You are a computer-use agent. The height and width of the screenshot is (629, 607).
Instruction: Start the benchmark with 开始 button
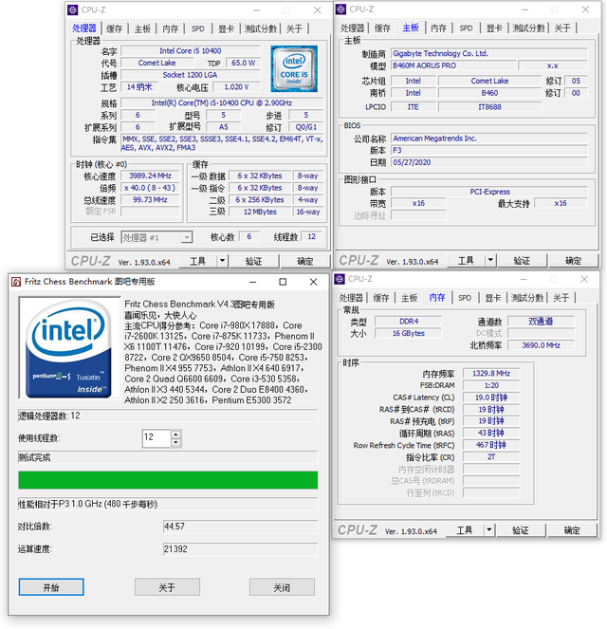[x=51, y=587]
